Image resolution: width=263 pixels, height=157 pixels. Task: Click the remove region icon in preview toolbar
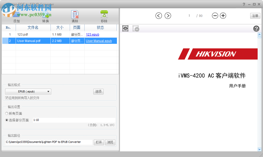click(x=136, y=28)
